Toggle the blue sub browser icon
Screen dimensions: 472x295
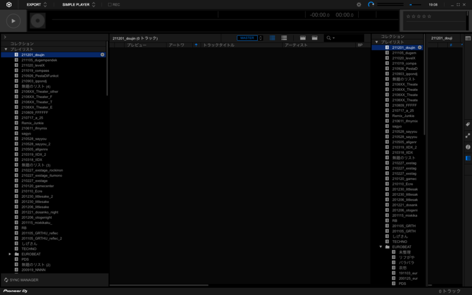click(468, 158)
